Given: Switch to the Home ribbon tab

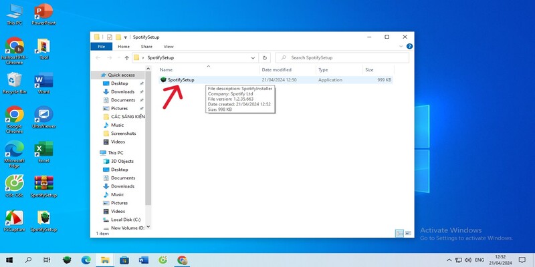Looking at the screenshot, I should 124,47.
